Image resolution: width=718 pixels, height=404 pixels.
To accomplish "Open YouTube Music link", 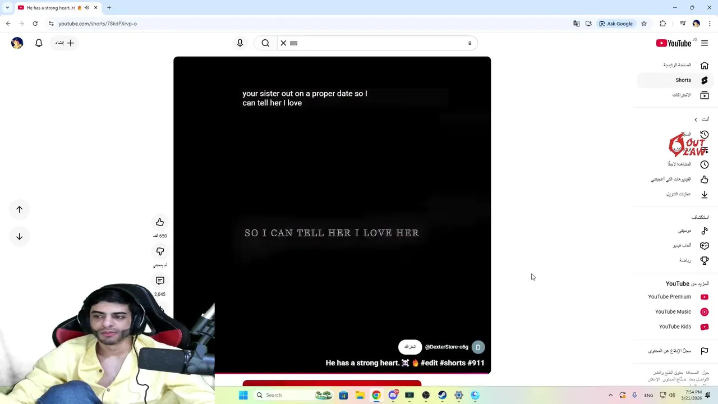I will pyautogui.click(x=675, y=312).
